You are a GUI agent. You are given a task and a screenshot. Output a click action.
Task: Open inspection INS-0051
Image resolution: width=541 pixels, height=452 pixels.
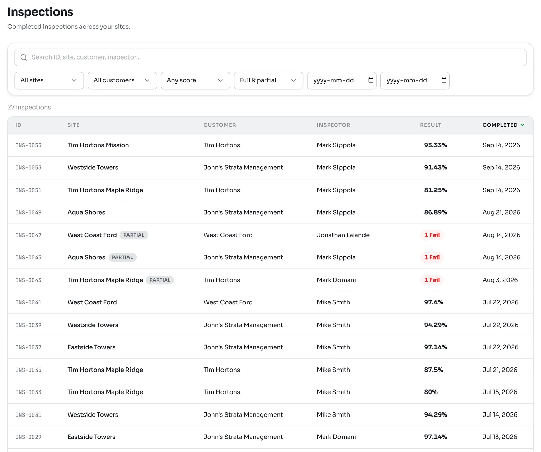pos(270,190)
